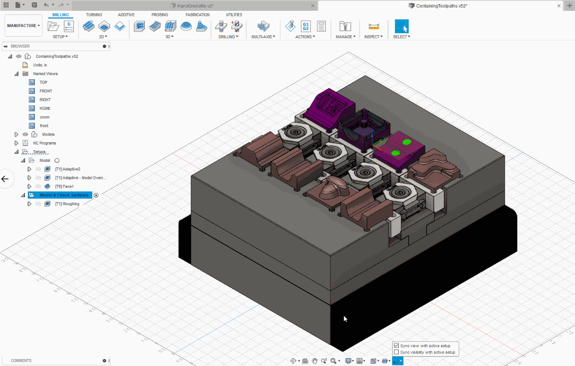Uncheck Sync view with active setup

pyautogui.click(x=396, y=346)
